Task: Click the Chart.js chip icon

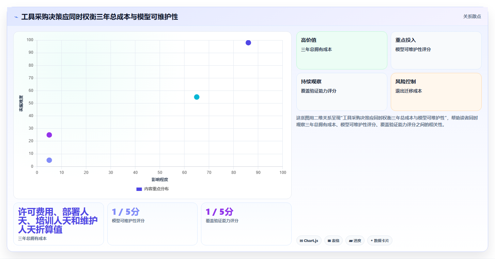Action: 301,241
